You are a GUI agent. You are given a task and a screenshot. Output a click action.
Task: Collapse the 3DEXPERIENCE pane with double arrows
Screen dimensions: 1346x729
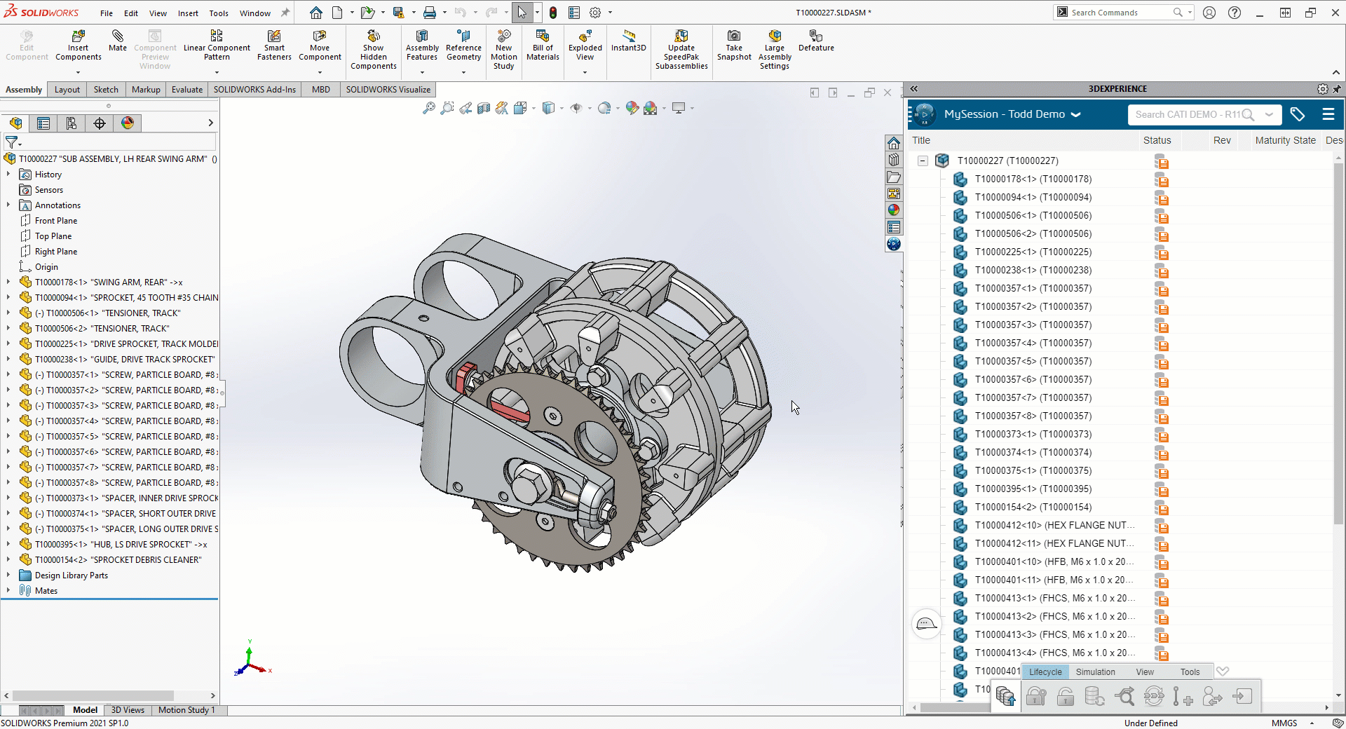[x=914, y=89]
